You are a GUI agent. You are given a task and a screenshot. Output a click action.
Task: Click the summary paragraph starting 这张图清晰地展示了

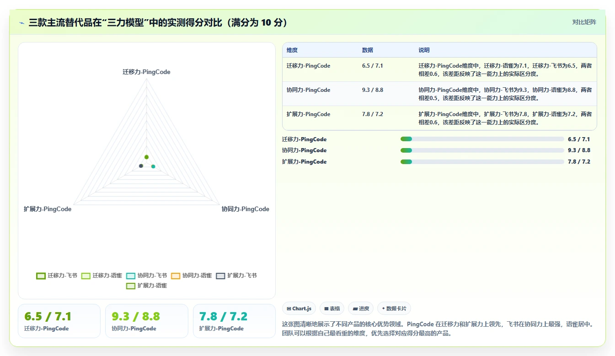(439, 329)
